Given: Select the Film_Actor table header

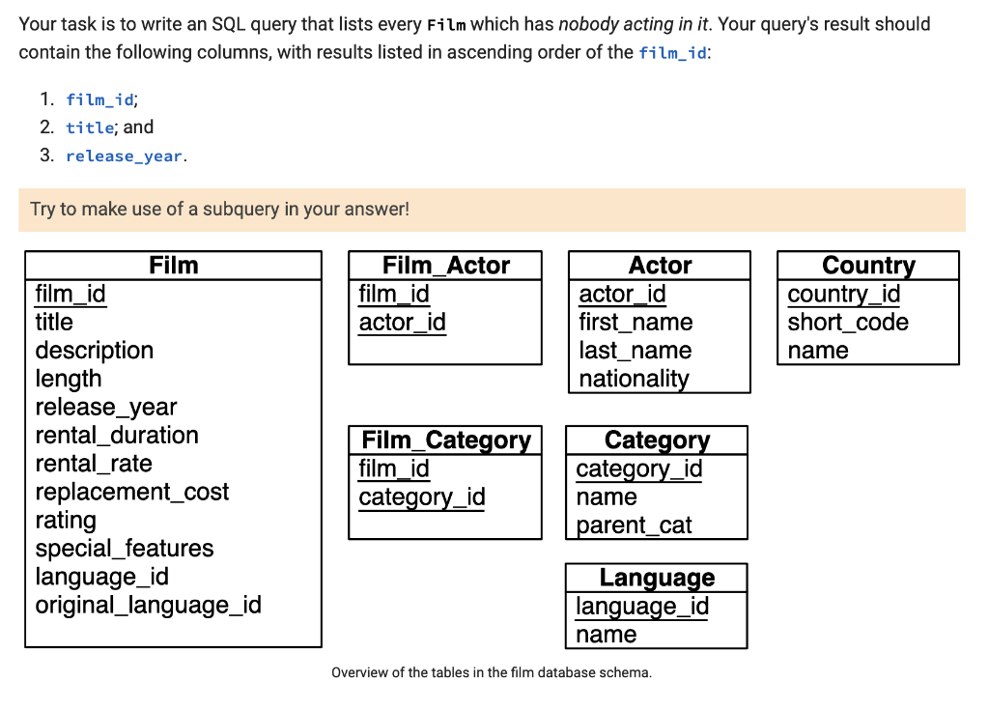Looking at the screenshot, I should click(x=444, y=265).
